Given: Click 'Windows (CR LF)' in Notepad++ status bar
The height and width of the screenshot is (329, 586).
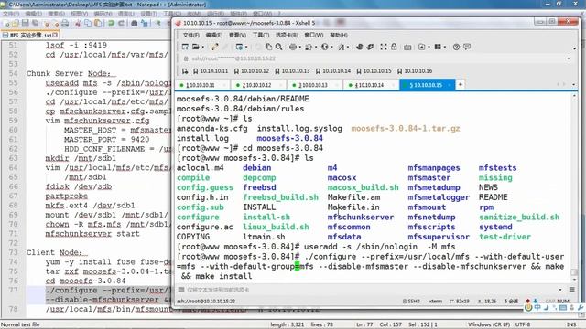Looking at the screenshot, I should tap(488, 324).
